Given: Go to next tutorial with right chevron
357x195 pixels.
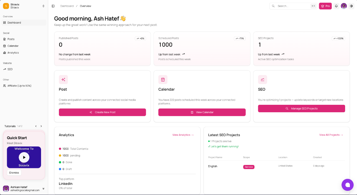Looking at the screenshot, I should [41, 126].
